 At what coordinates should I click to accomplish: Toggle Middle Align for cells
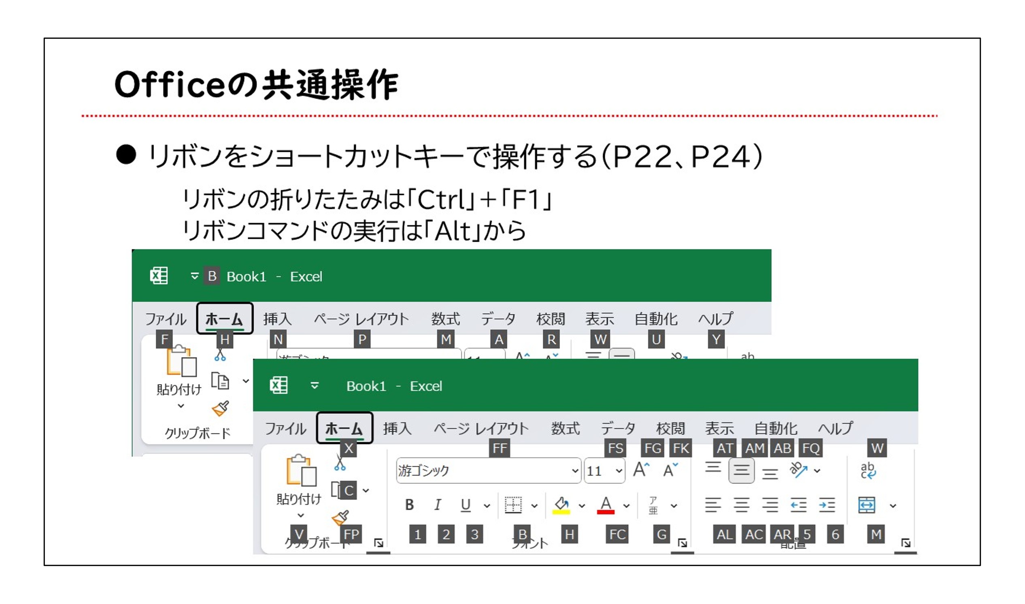tap(741, 471)
